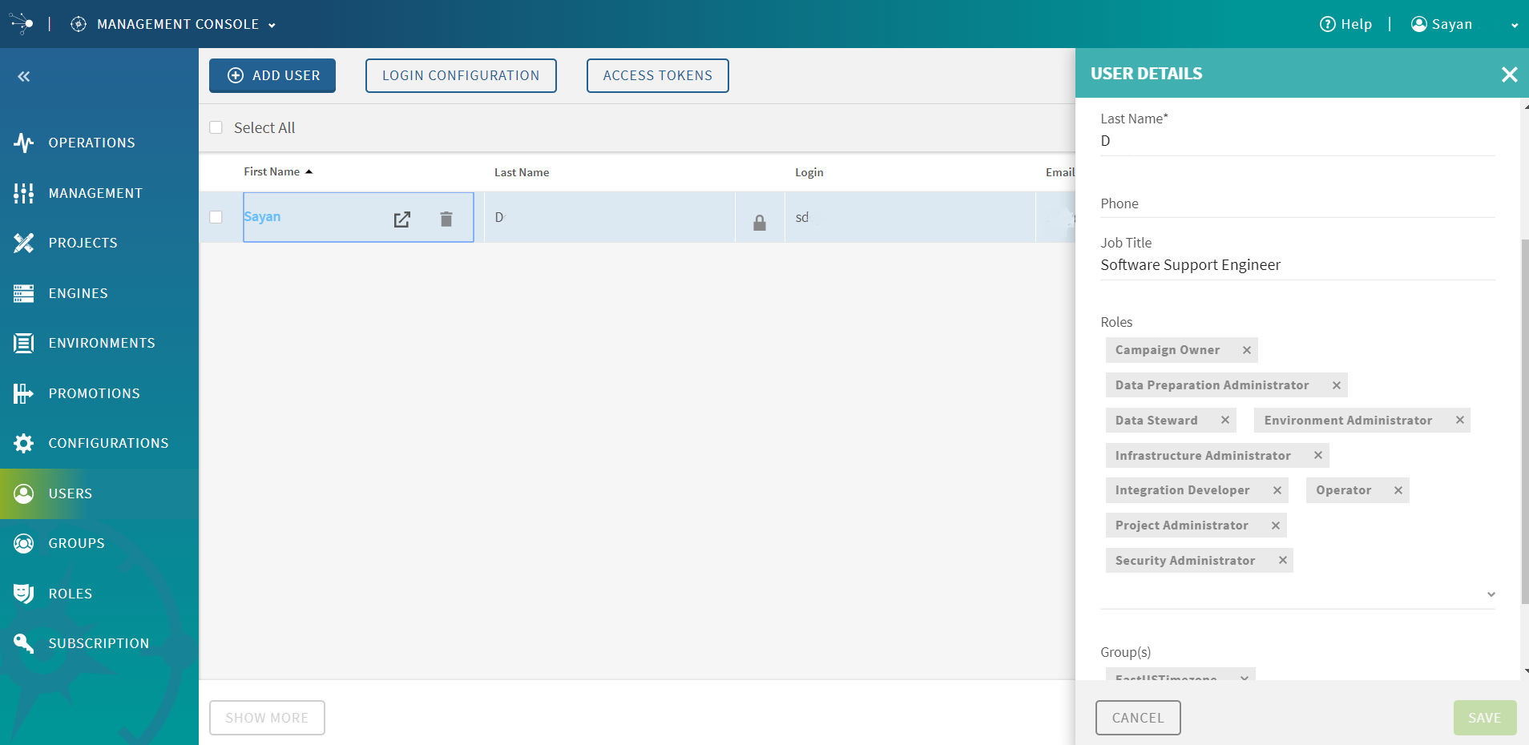Navigate to Promotions via sidebar icon
1529x745 pixels.
(x=24, y=393)
